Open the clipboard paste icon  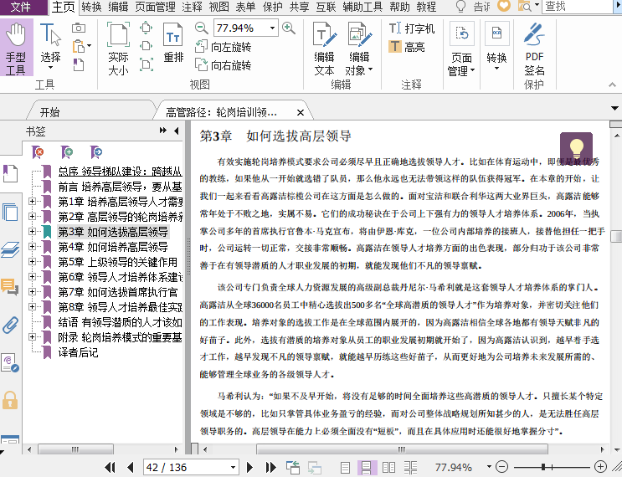tap(80, 46)
